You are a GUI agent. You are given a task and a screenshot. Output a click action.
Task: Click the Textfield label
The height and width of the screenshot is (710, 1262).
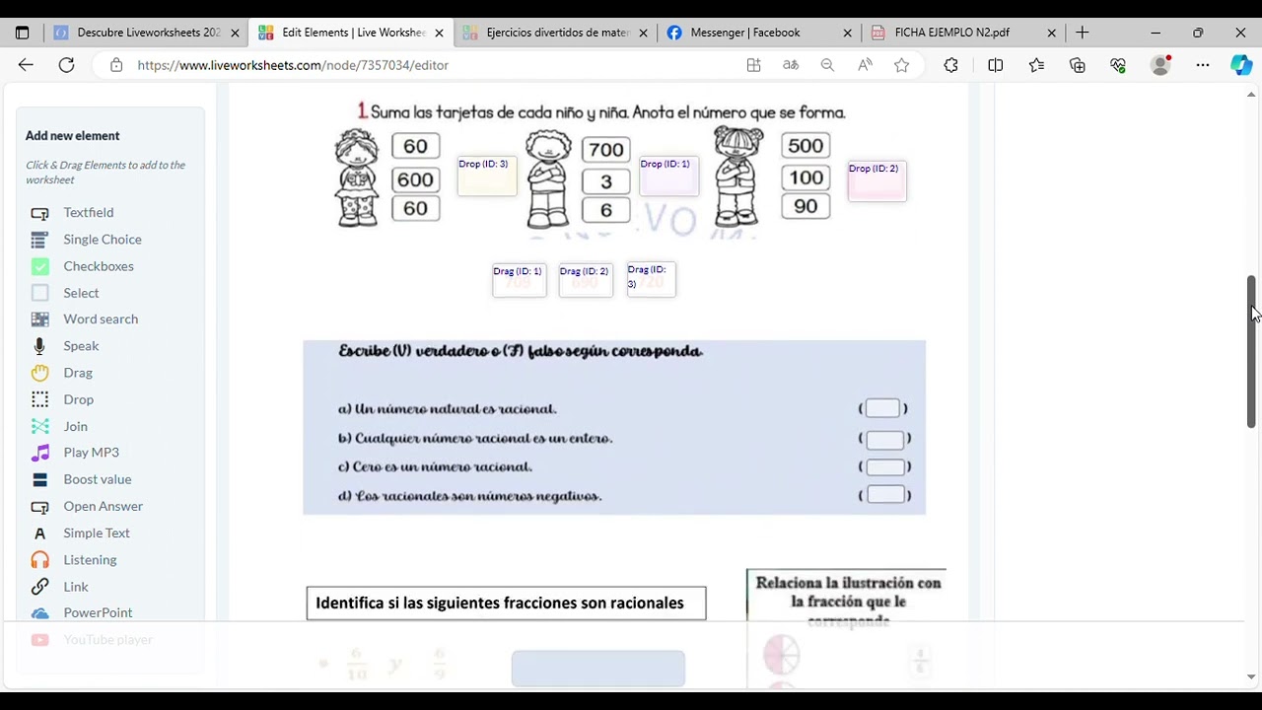[89, 213]
